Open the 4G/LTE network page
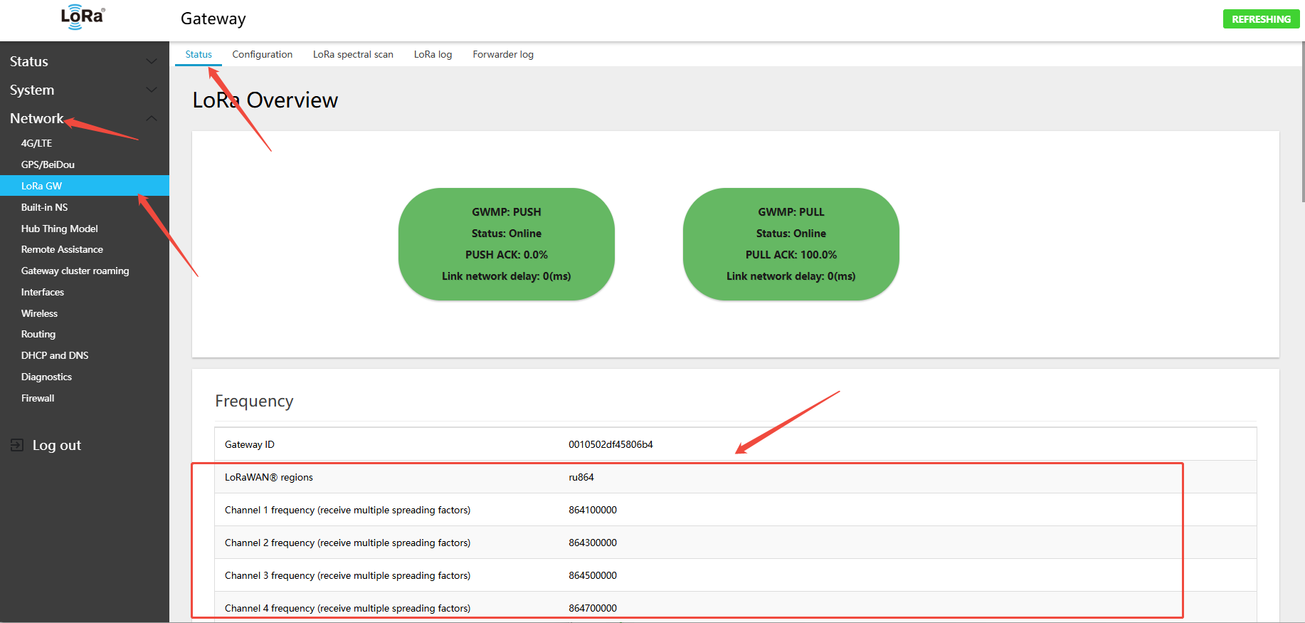 pos(37,143)
